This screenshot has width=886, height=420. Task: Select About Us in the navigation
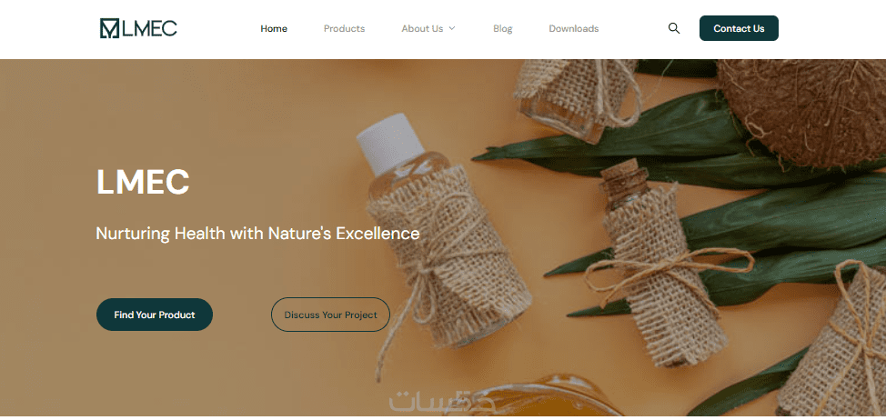click(422, 29)
